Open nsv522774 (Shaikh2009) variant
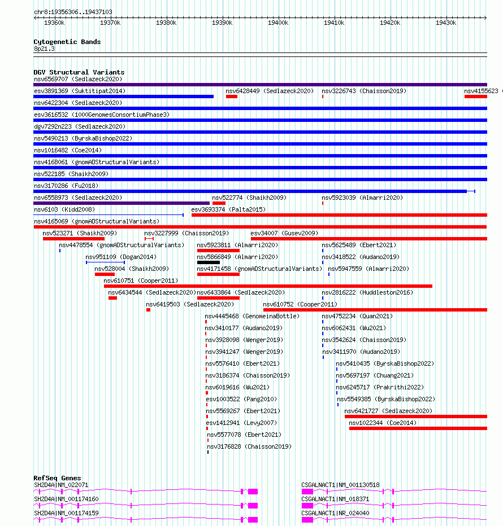Viewport: 503px width, 526px height. click(249, 198)
